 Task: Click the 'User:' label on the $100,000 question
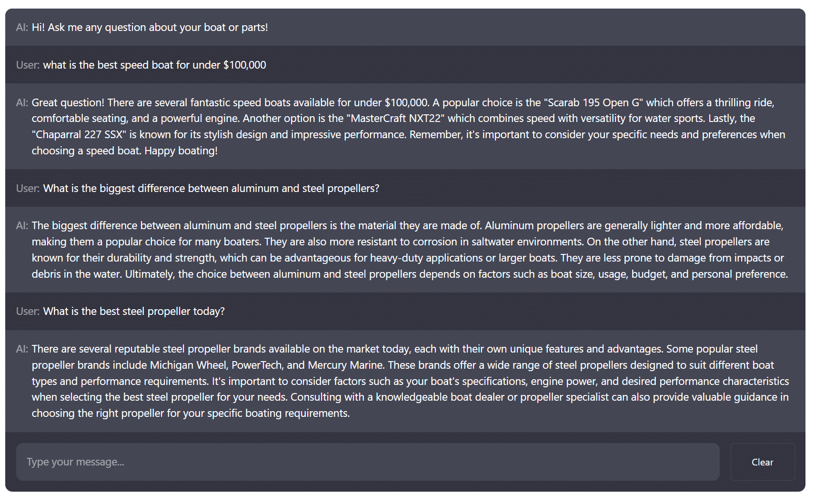pyautogui.click(x=28, y=65)
